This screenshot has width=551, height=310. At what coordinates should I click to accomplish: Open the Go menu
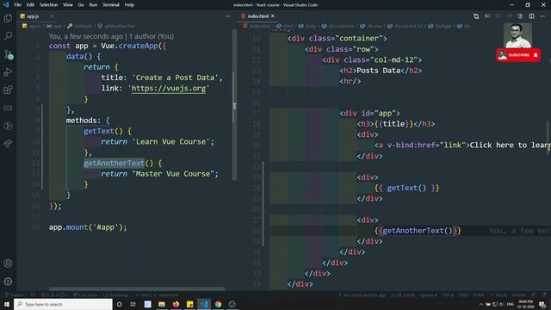tap(81, 5)
